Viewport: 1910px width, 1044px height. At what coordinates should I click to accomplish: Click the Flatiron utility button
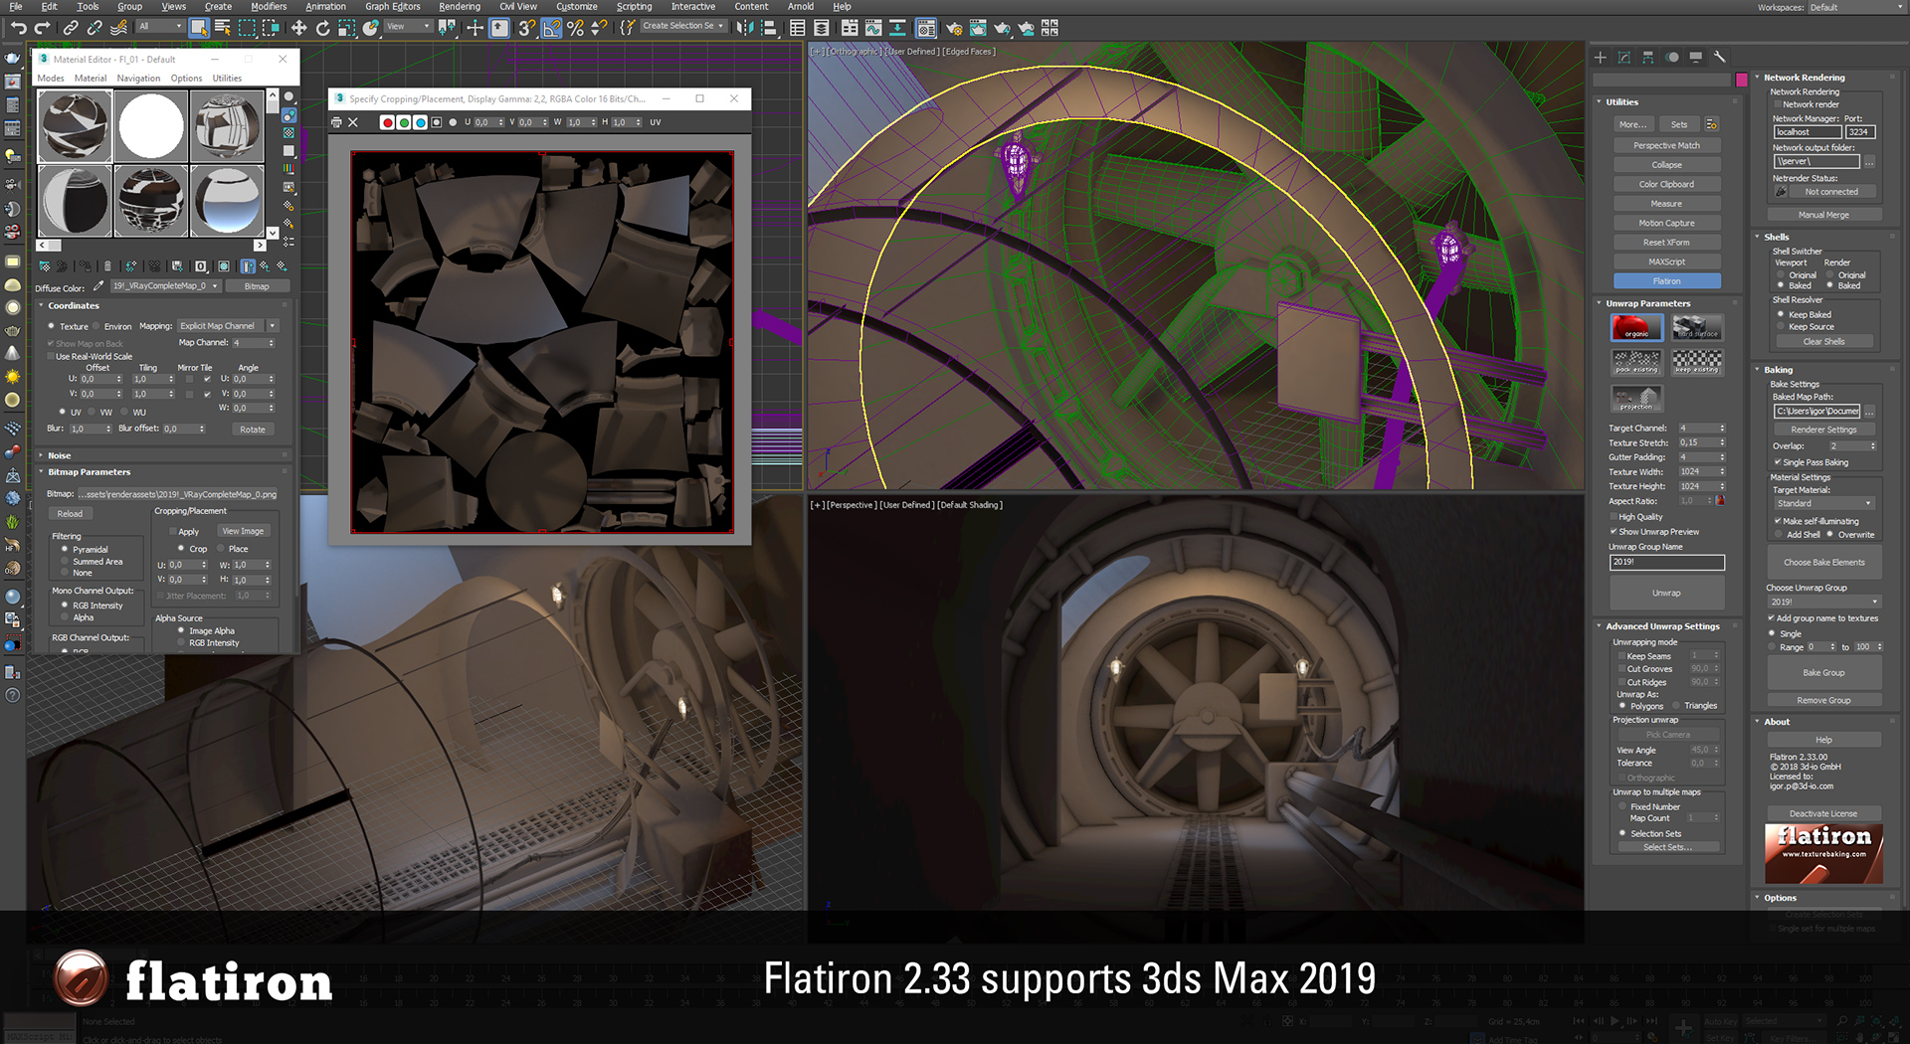[1667, 281]
